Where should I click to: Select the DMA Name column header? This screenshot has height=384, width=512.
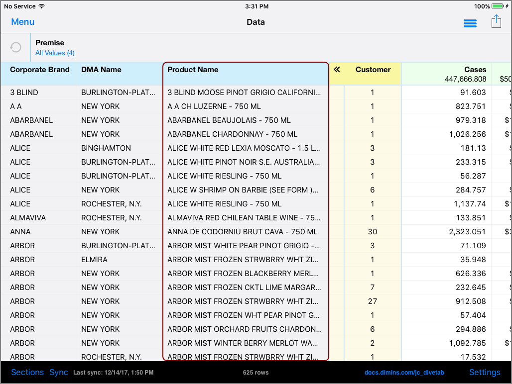point(101,70)
